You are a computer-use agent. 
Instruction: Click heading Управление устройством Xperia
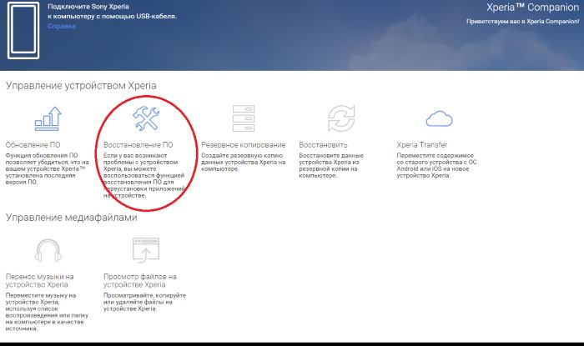click(x=81, y=86)
